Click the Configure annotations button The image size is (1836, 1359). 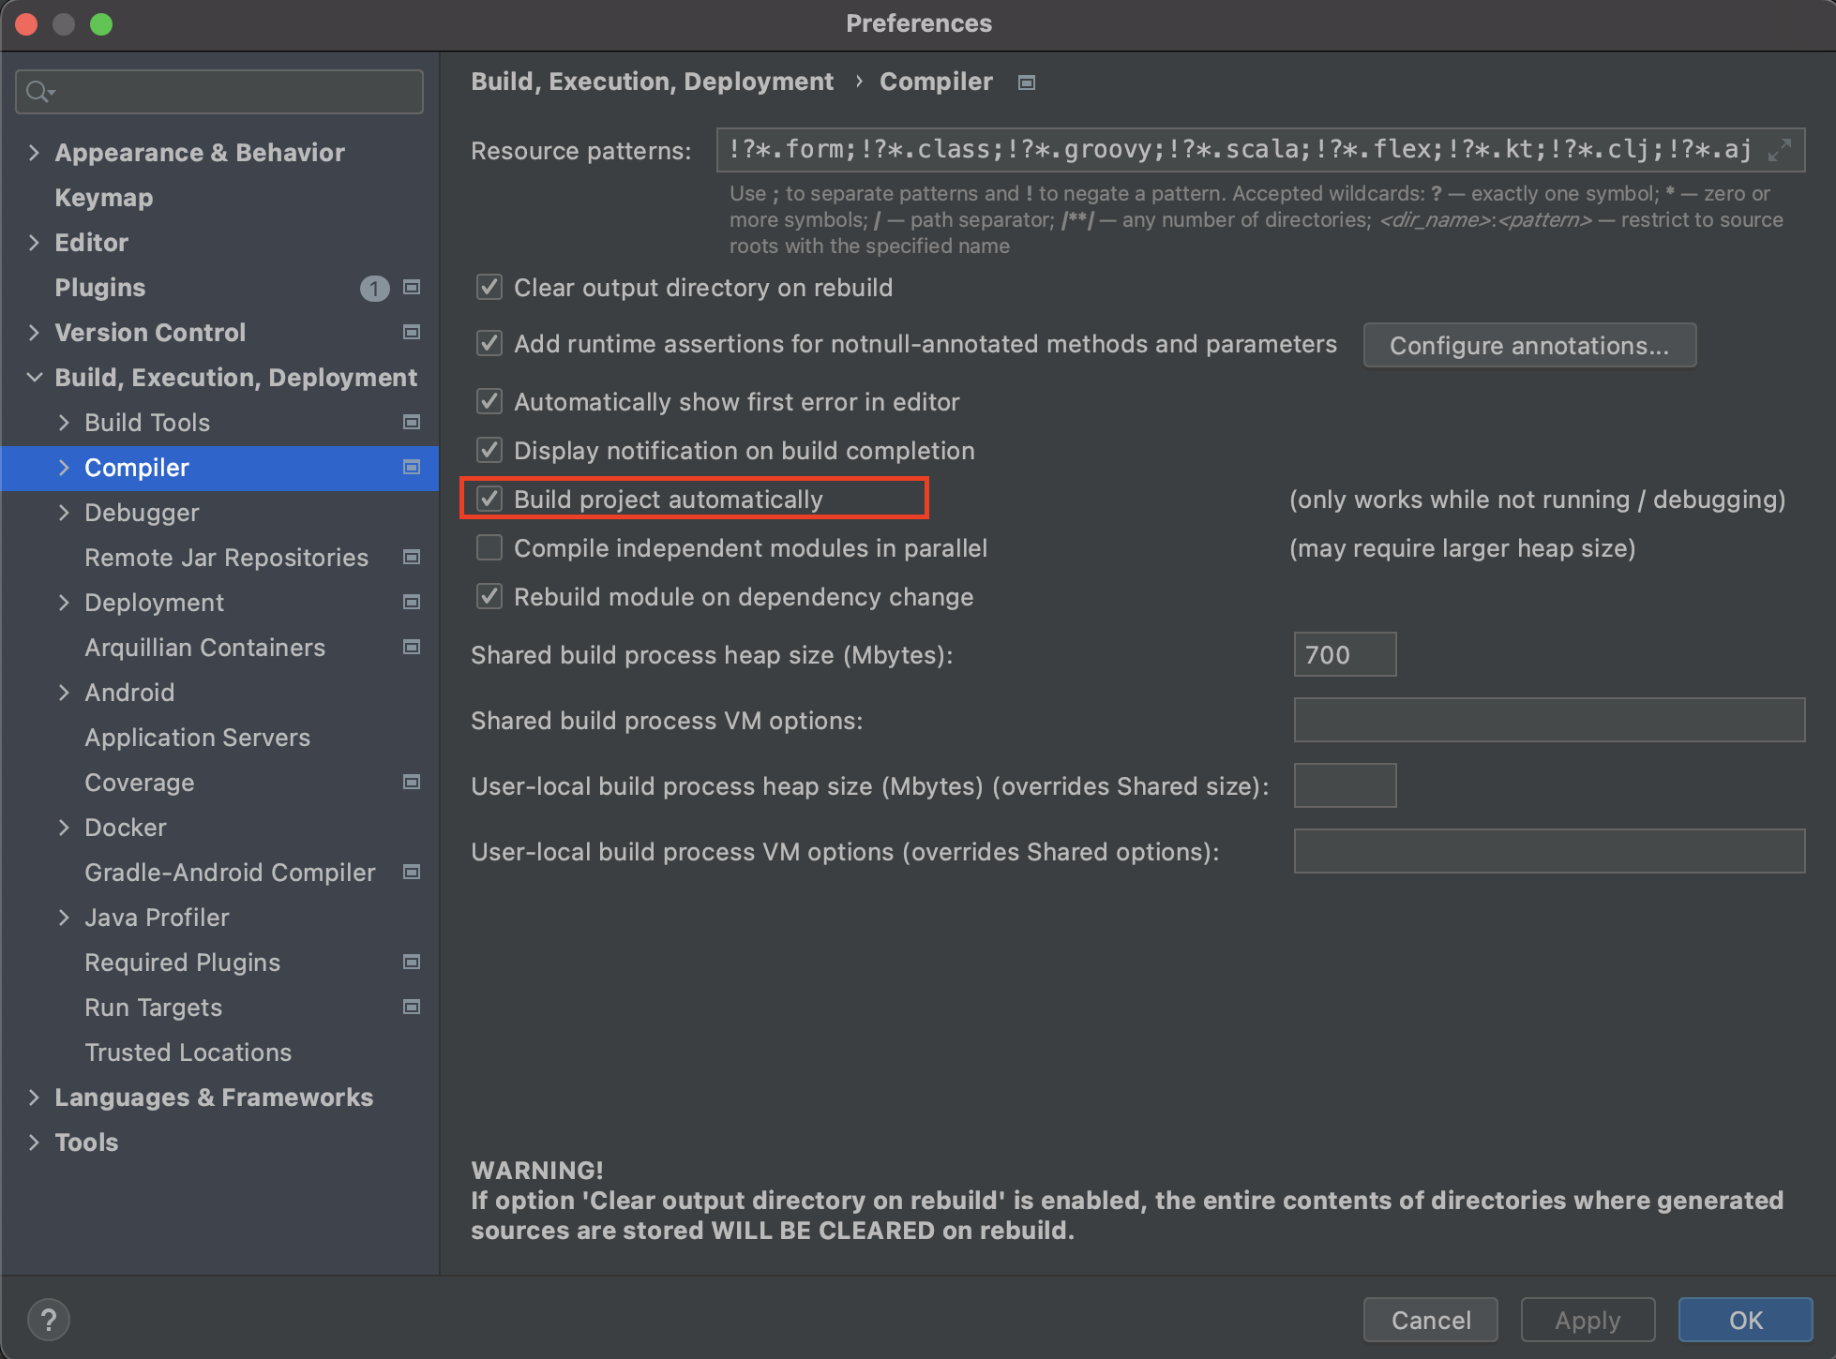coord(1528,346)
